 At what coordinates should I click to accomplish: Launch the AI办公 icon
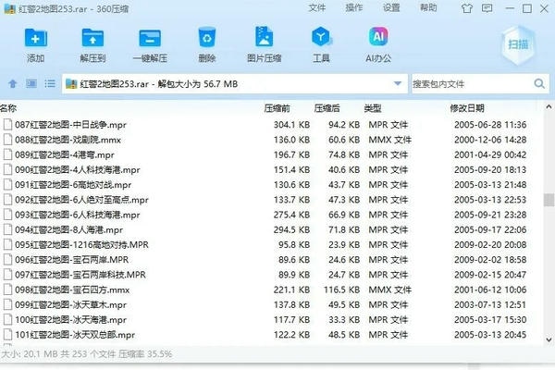click(x=378, y=37)
